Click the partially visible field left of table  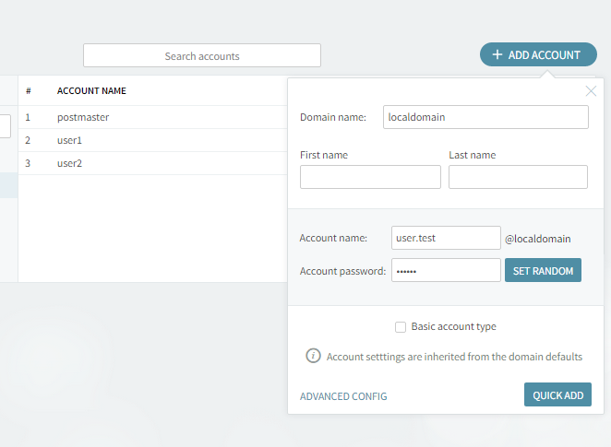5,125
